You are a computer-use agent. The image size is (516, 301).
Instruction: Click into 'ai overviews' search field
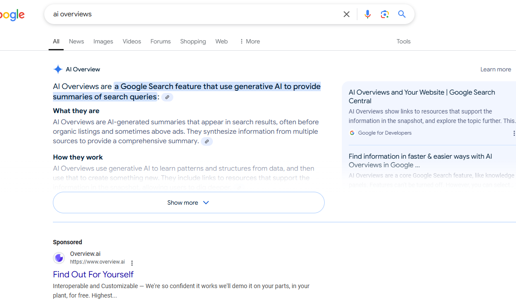click(x=193, y=14)
